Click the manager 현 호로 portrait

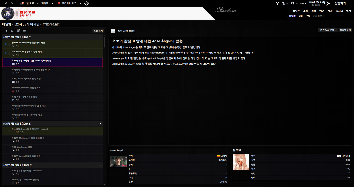241,162
